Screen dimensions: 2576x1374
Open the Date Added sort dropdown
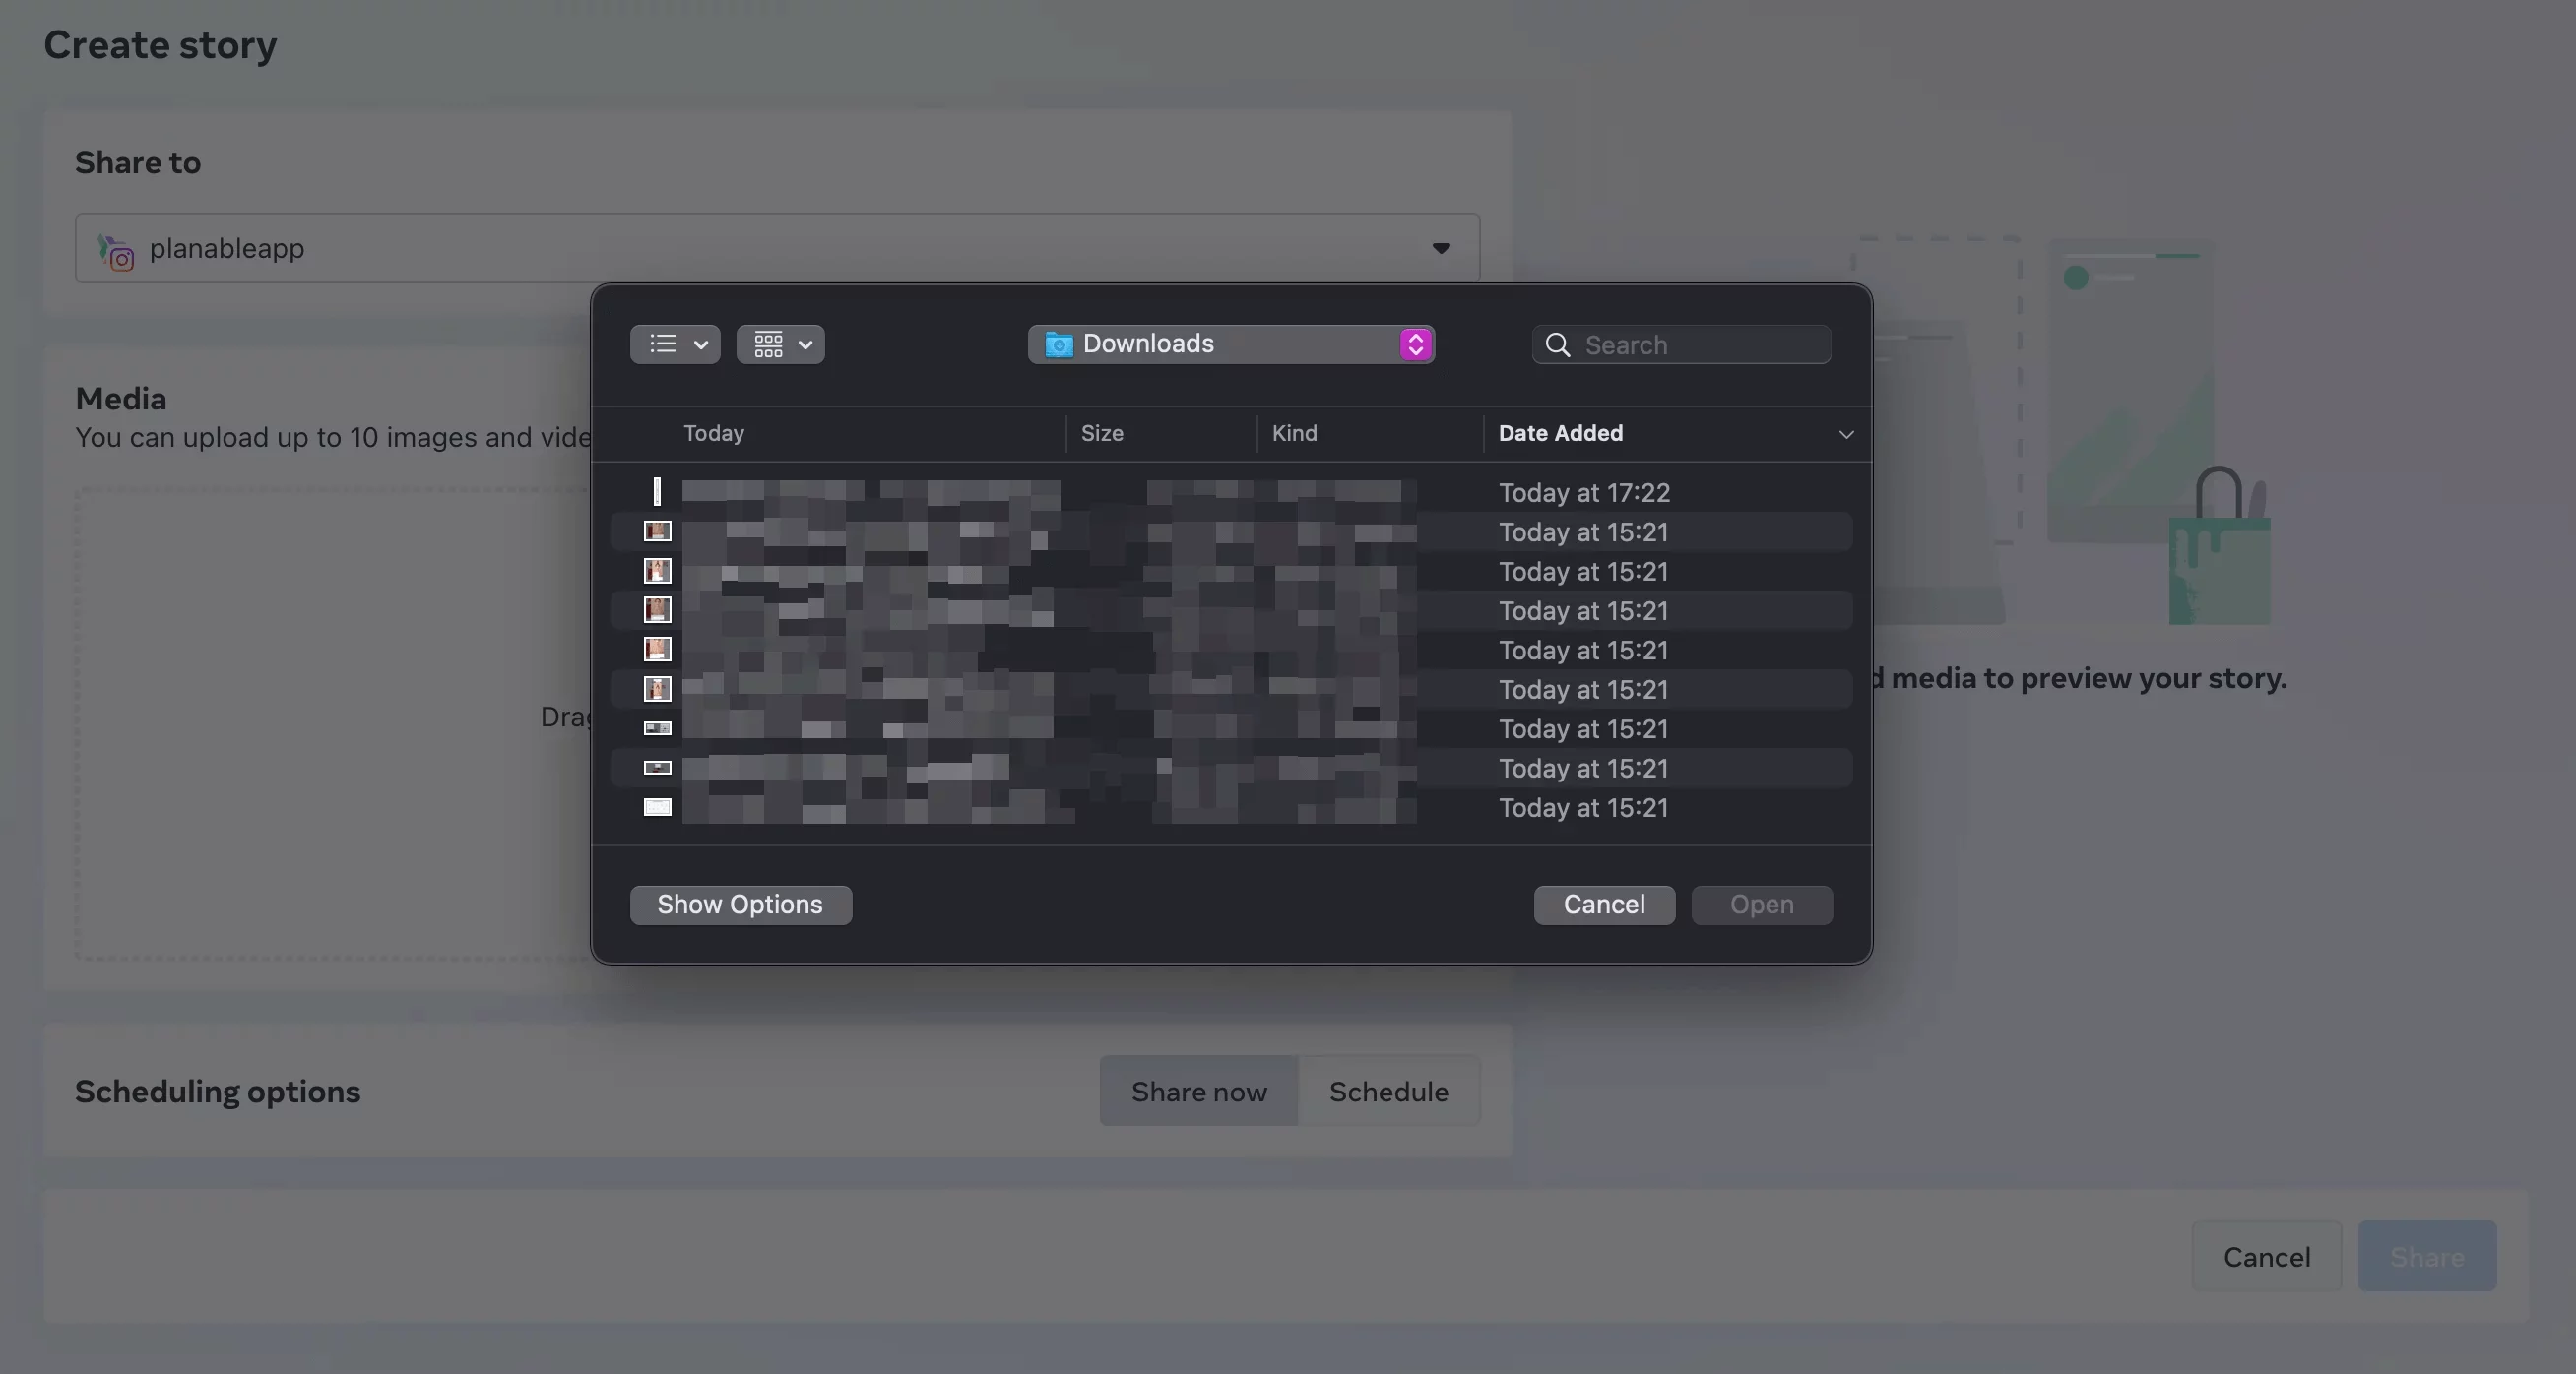tap(1846, 434)
